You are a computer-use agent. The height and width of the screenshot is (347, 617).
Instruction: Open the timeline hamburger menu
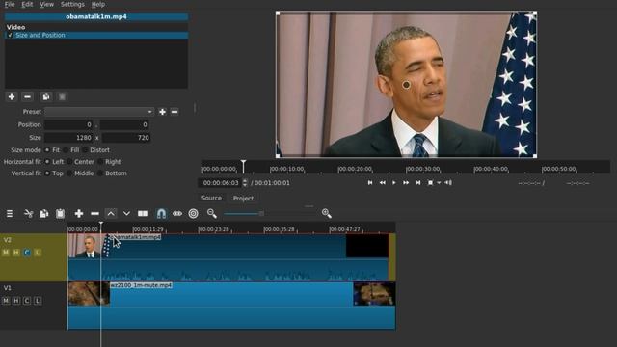point(10,214)
